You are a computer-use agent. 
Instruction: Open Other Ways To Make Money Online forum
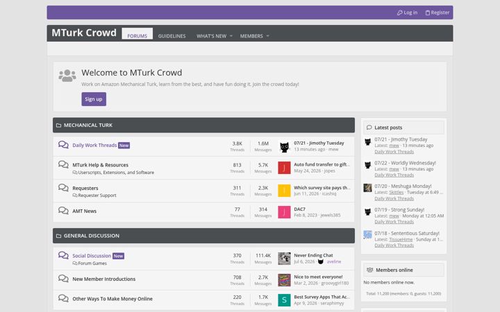click(112, 299)
